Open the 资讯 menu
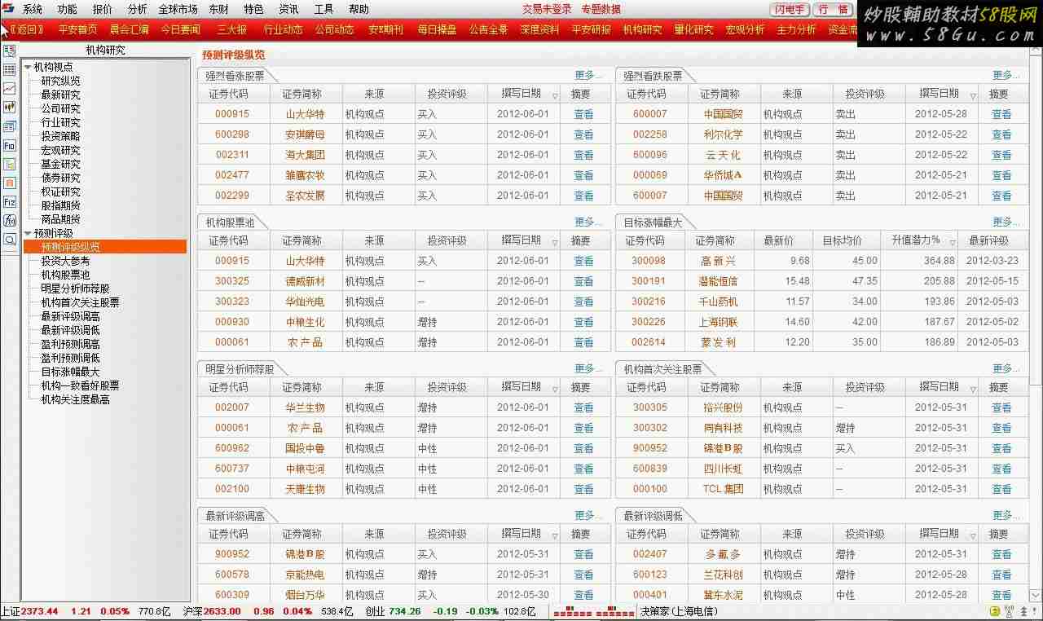 tap(288, 10)
